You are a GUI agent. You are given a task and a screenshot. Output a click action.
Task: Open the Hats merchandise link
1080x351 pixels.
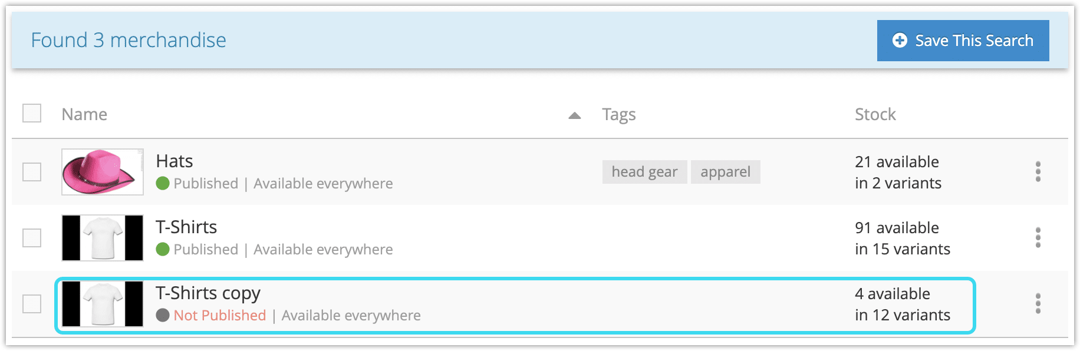(x=174, y=161)
